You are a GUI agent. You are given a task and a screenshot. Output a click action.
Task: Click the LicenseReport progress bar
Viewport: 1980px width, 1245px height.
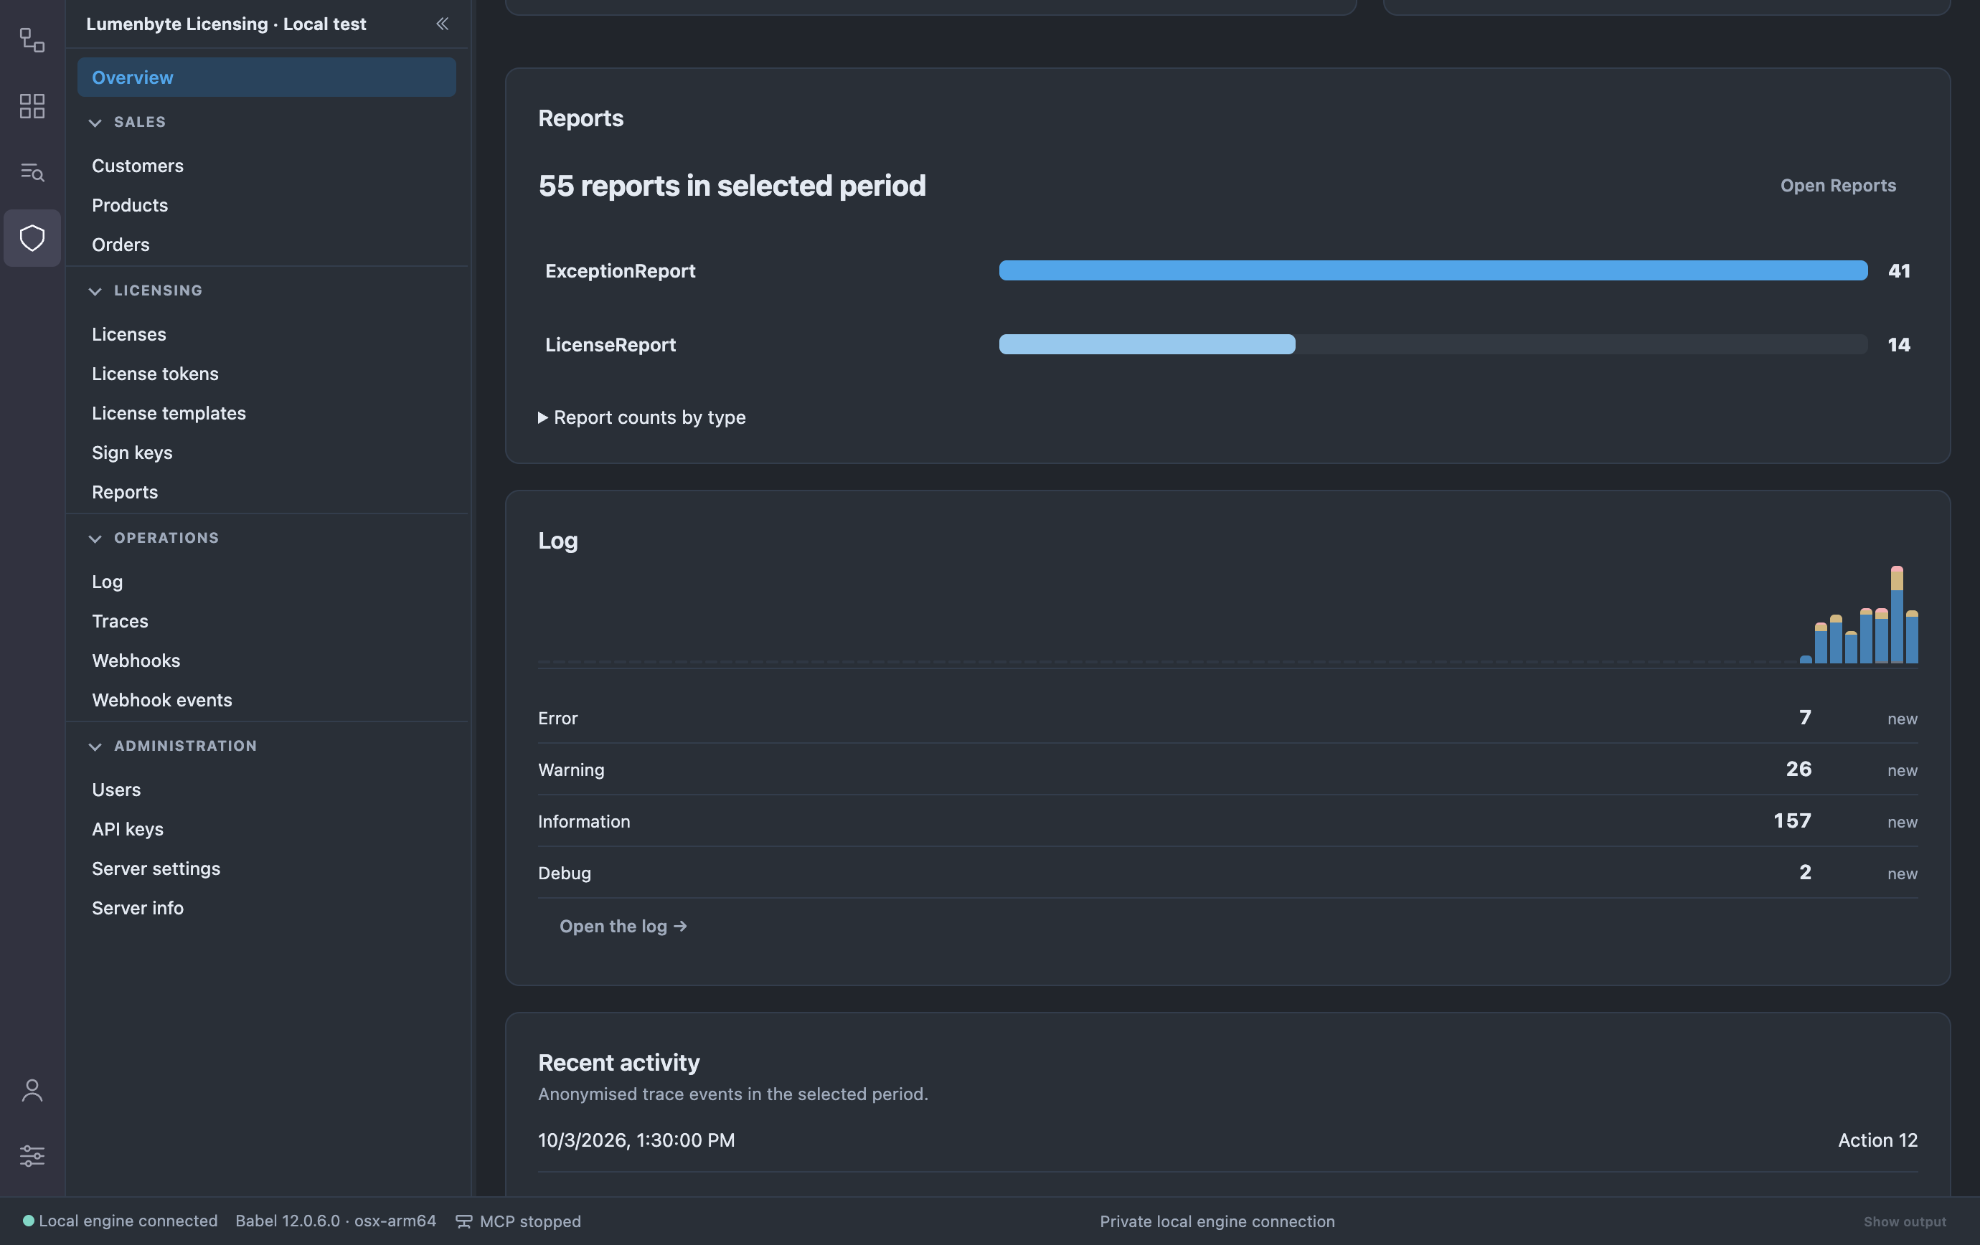(1433, 344)
